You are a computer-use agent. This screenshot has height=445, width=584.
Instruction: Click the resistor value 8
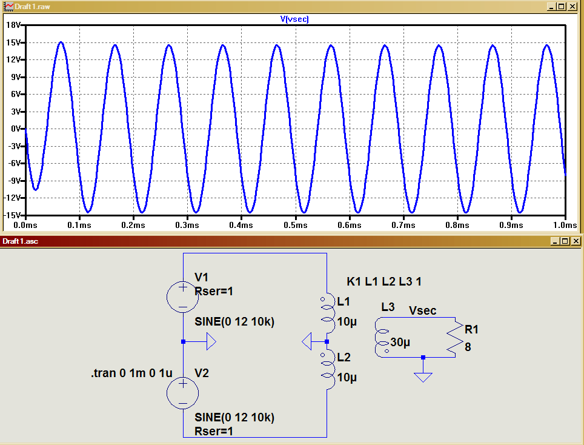pyautogui.click(x=468, y=347)
